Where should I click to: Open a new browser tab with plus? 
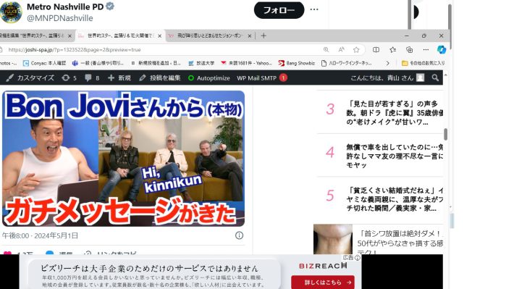(x=264, y=35)
